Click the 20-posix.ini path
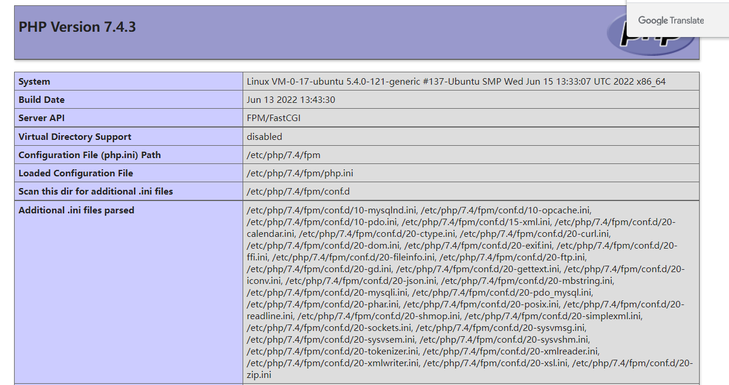This screenshot has width=729, height=385. [481, 304]
